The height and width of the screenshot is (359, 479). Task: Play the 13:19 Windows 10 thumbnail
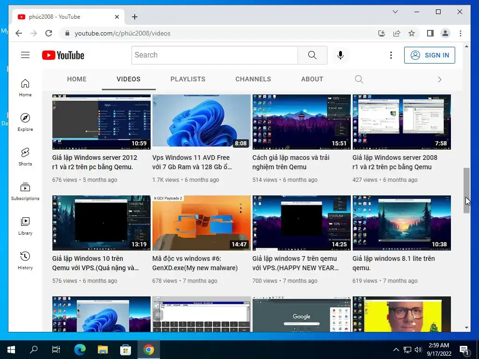(102, 223)
